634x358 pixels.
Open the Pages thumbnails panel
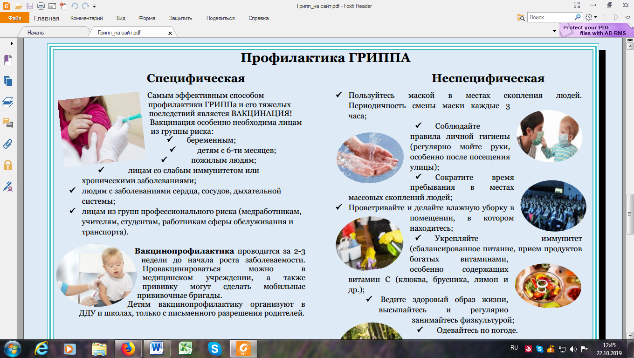8,81
